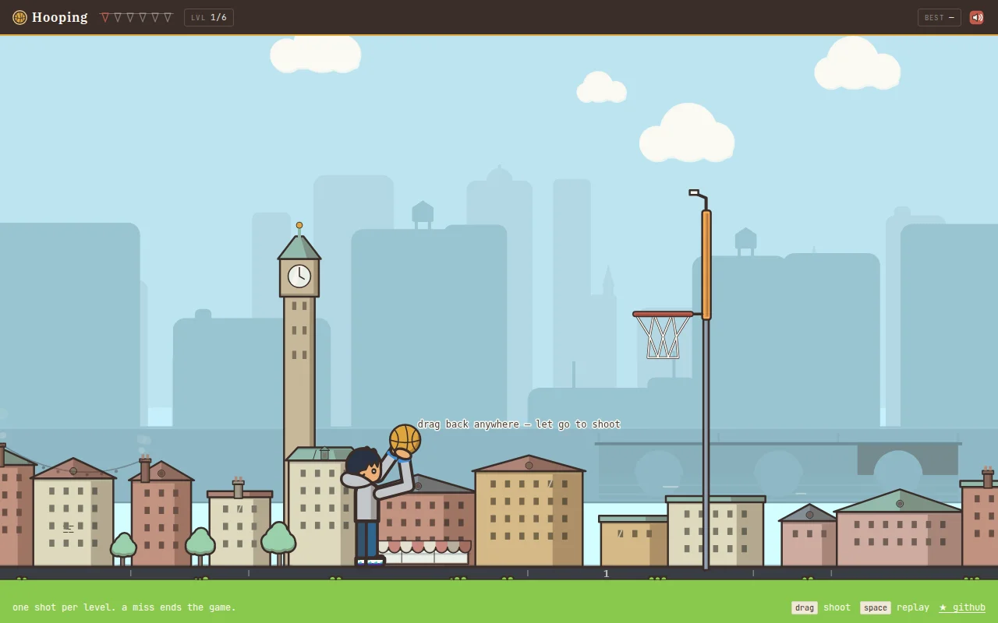Click the LVL 1/6 level indicator
Image resolution: width=998 pixels, height=623 pixels.
(x=209, y=17)
